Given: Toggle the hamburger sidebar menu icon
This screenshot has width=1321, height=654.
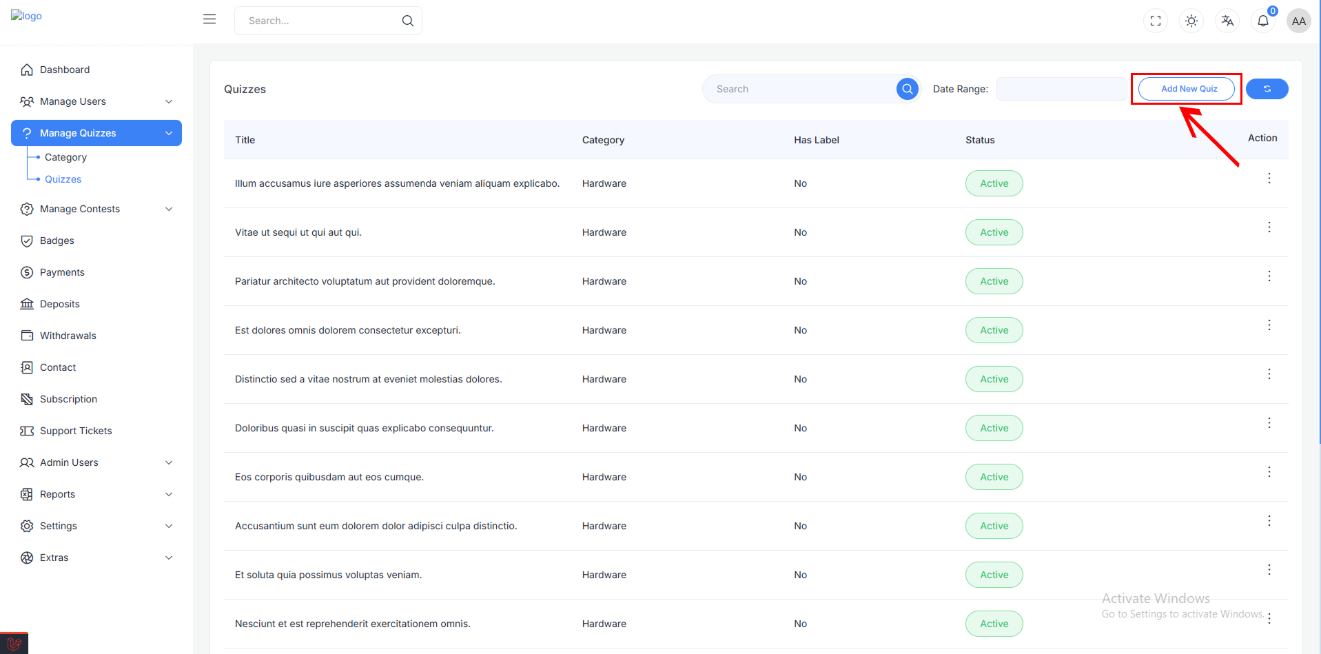Looking at the screenshot, I should point(209,19).
